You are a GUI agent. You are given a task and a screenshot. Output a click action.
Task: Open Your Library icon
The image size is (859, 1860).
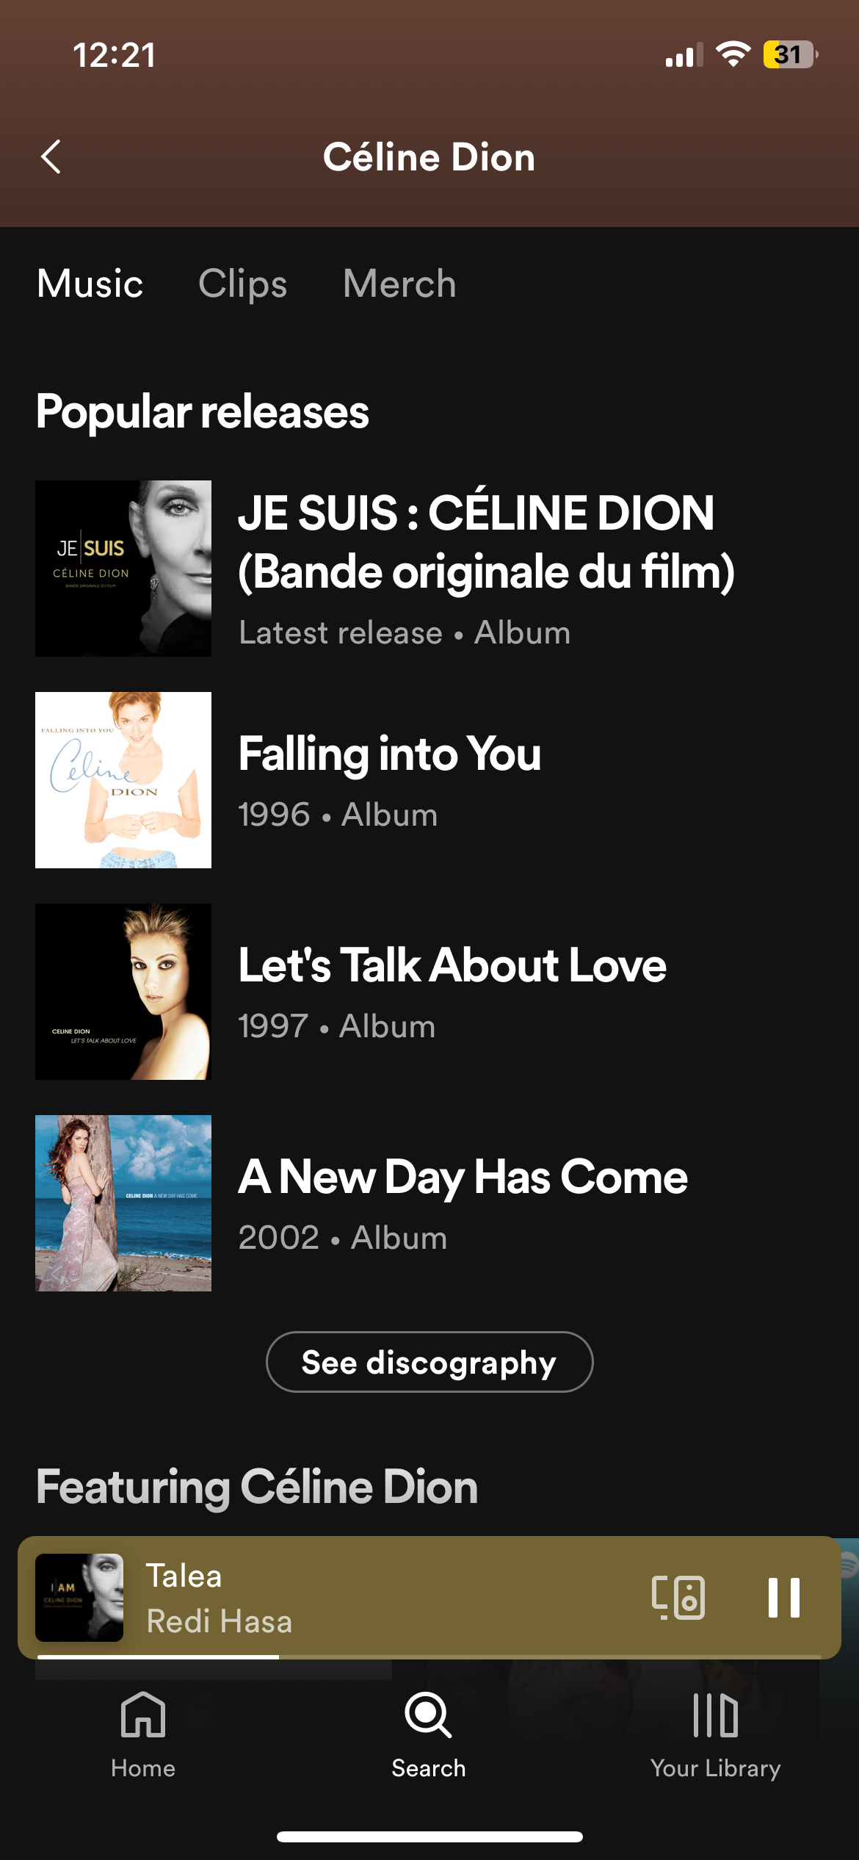(715, 1715)
